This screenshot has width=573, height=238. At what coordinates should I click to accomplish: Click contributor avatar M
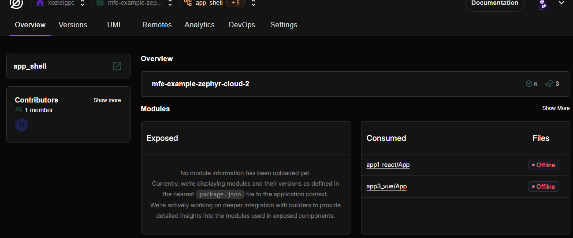tap(22, 125)
